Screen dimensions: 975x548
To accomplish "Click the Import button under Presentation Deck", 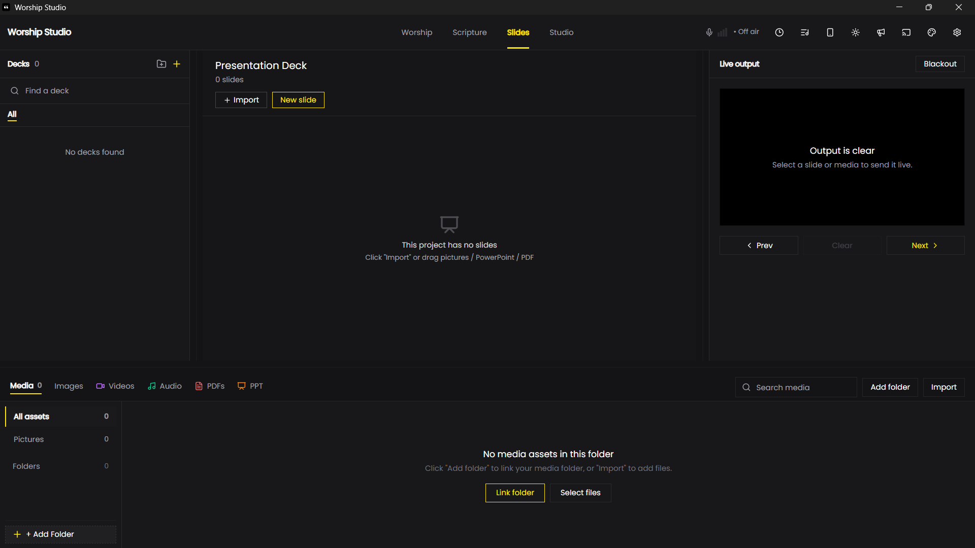I will coord(241,100).
